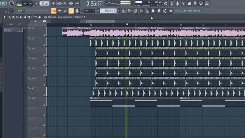Stop playback with the stop button

(31, 3)
